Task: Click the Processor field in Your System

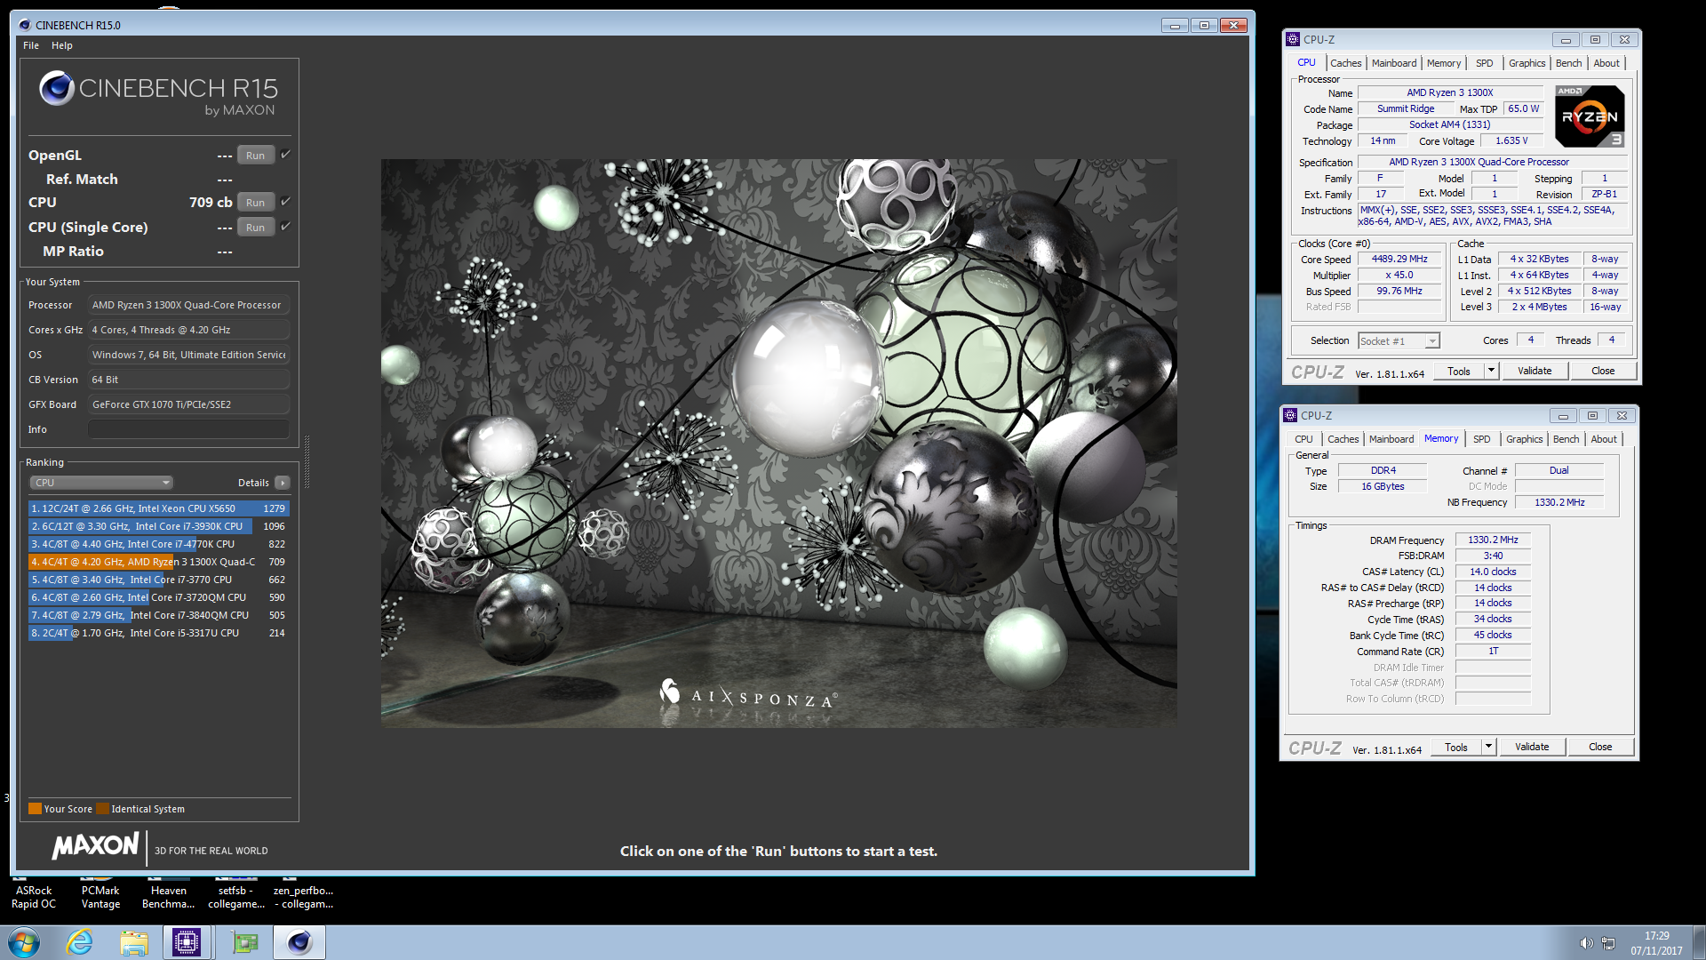Action: [x=188, y=305]
